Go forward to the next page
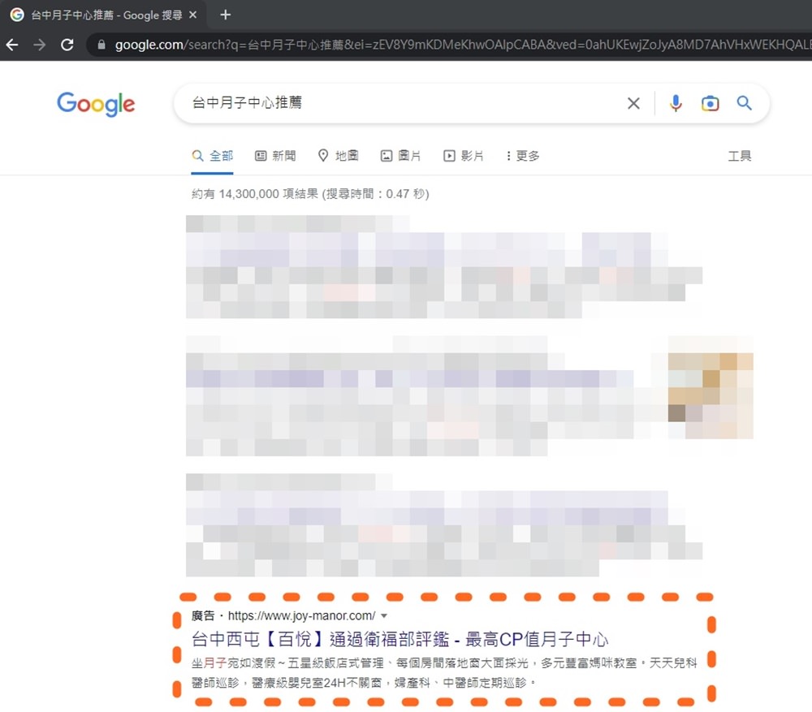 39,45
